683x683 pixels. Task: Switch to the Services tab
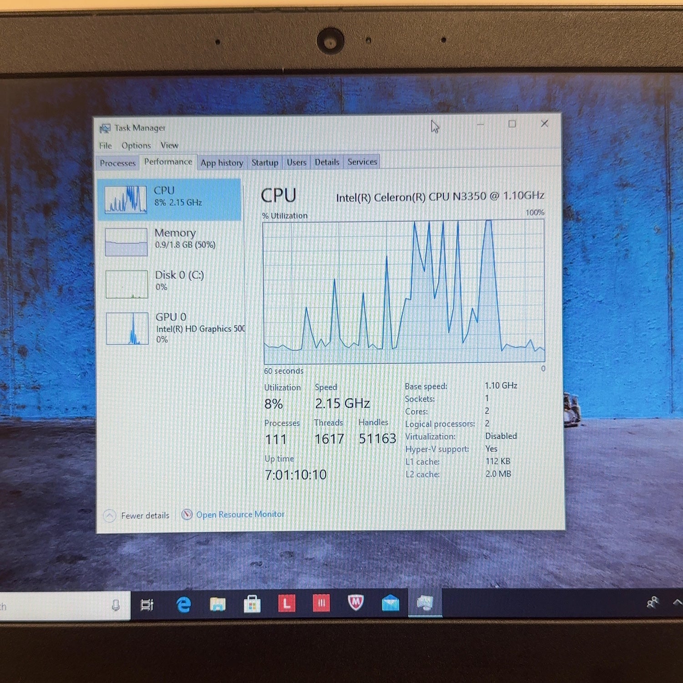(362, 162)
